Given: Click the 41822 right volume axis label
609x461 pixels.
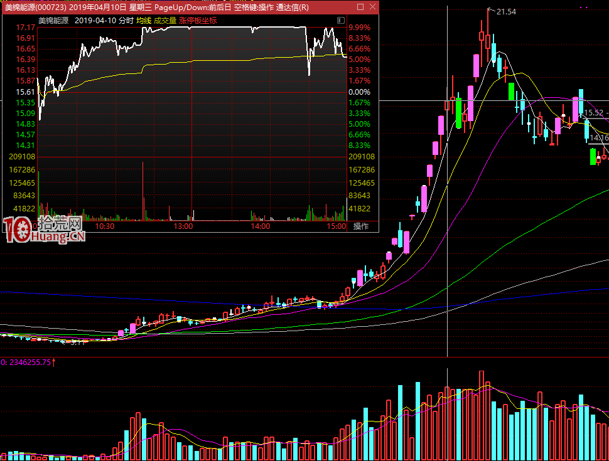Looking at the screenshot, I should point(359,208).
